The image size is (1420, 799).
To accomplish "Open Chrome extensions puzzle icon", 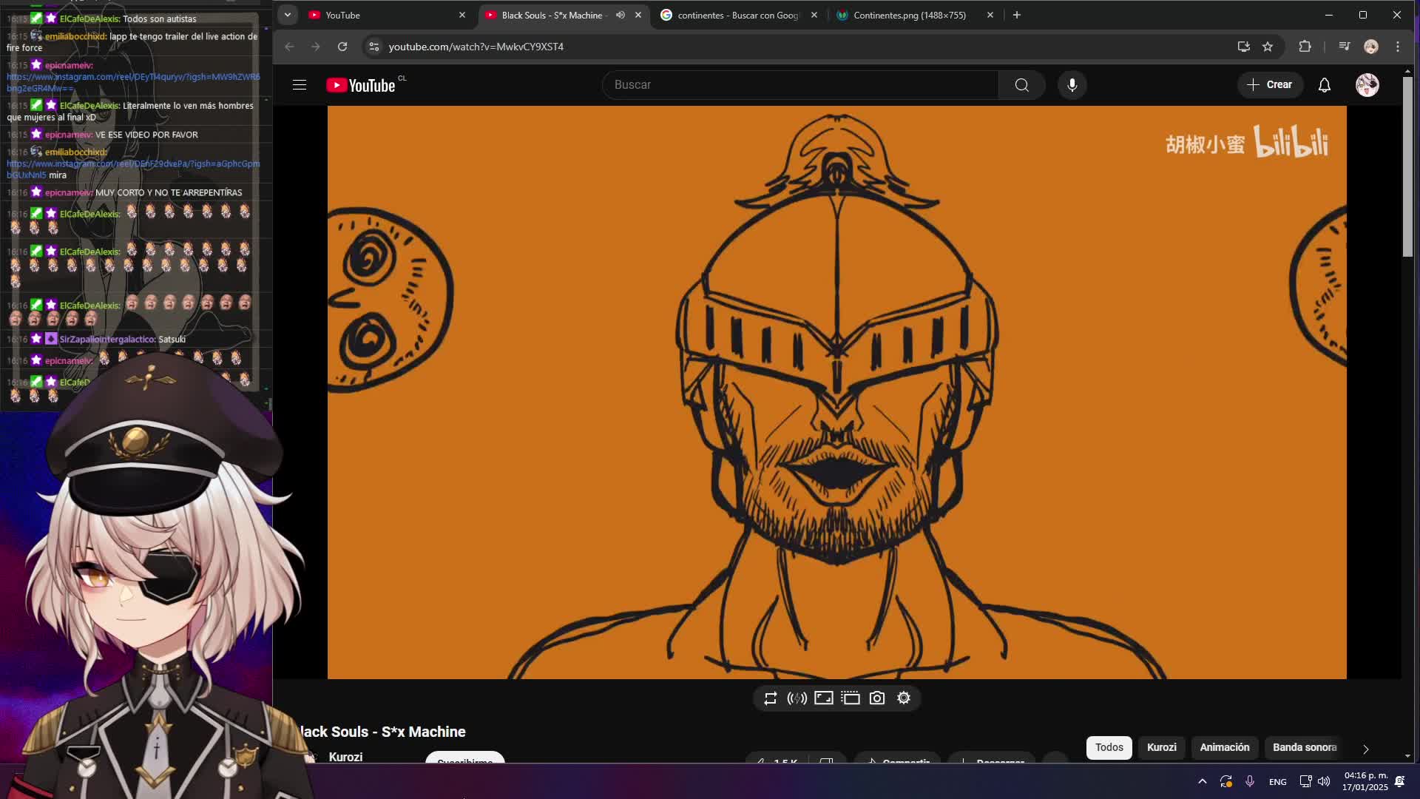I will 1305,47.
